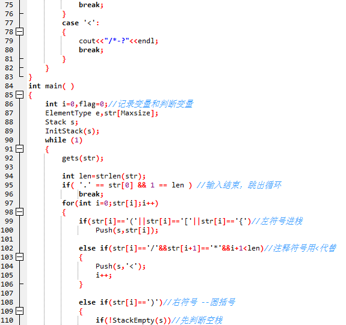This screenshot has height=325, width=346.
Task: Click the 'while (1)' statement
Action: click(x=64, y=140)
